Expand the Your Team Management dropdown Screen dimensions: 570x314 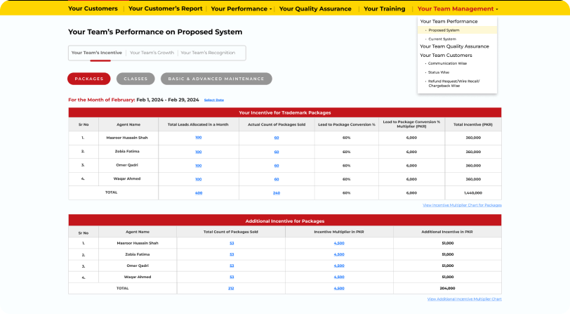coord(457,9)
